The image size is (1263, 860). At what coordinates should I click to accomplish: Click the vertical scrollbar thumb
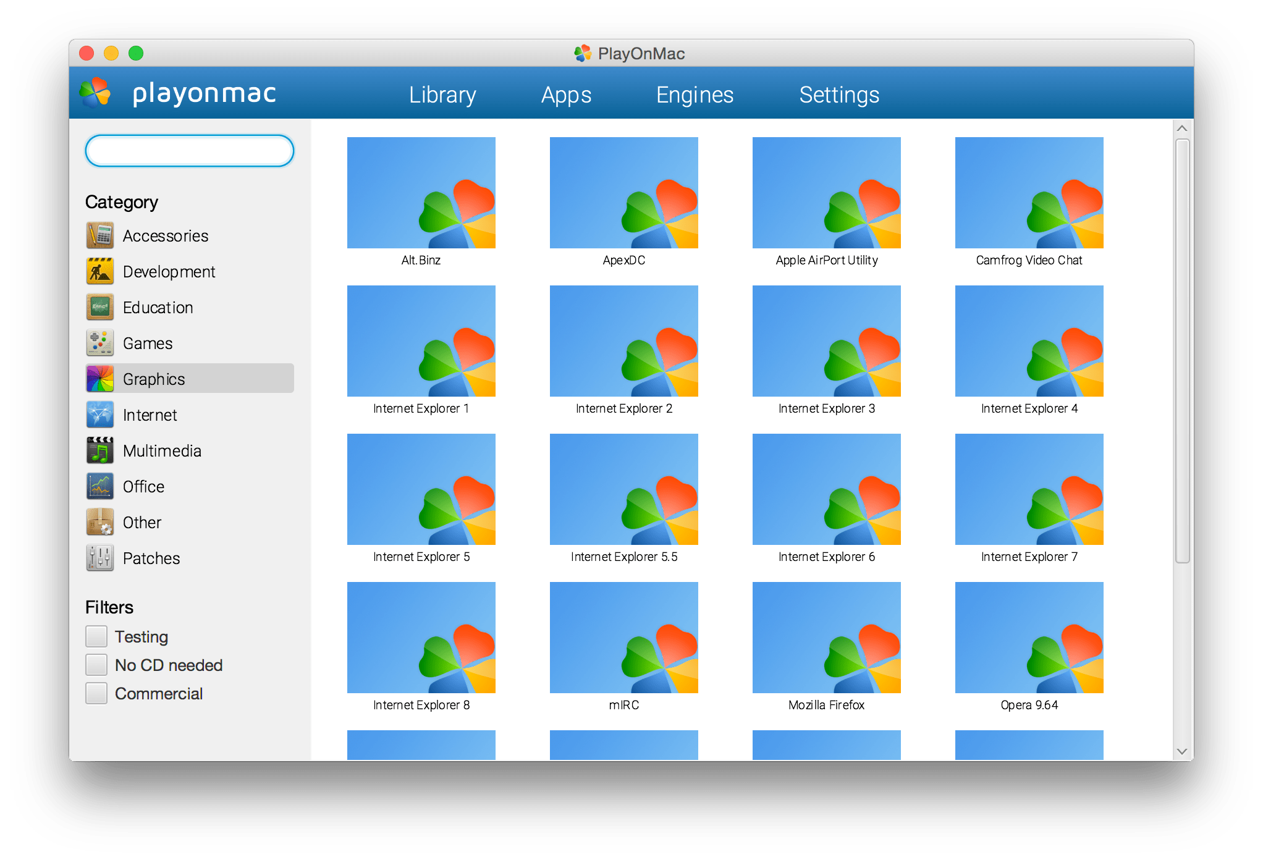1182,350
